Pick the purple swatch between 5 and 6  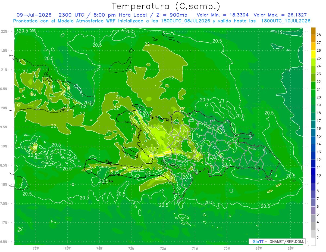point(313,211)
